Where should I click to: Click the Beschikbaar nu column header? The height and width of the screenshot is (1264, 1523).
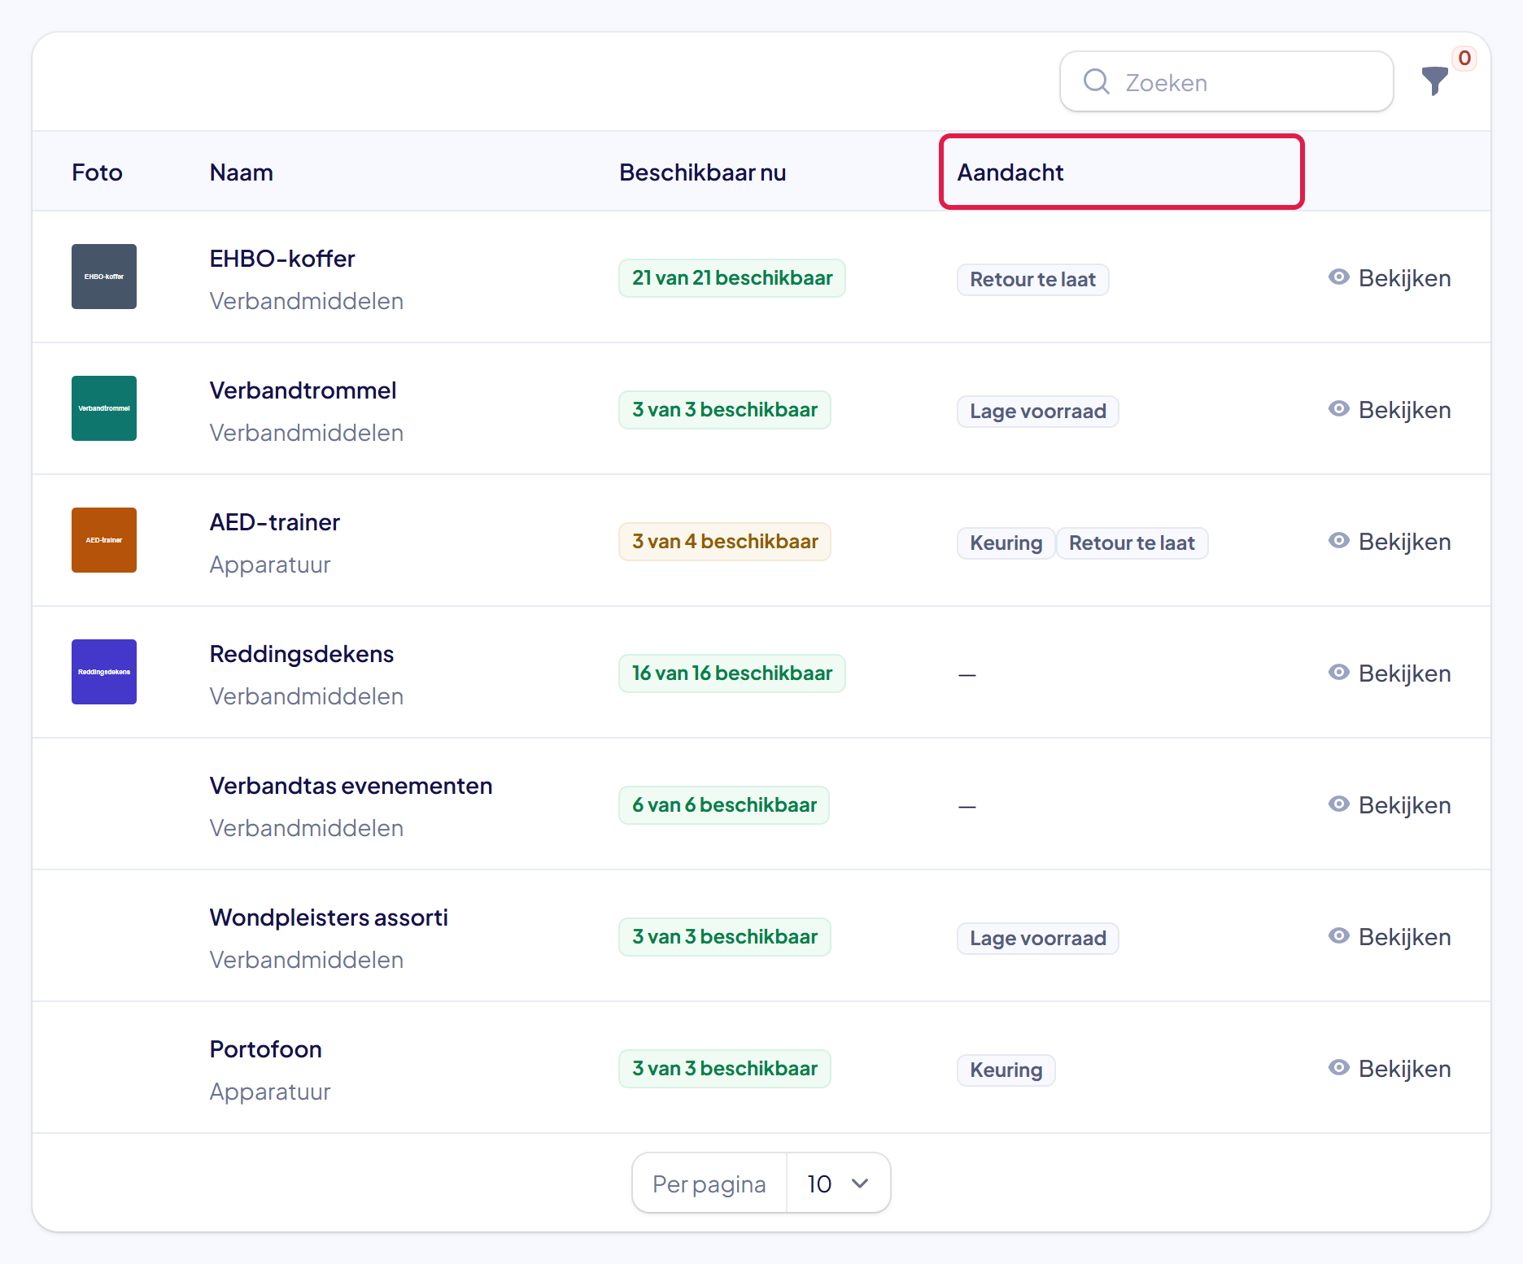(702, 172)
